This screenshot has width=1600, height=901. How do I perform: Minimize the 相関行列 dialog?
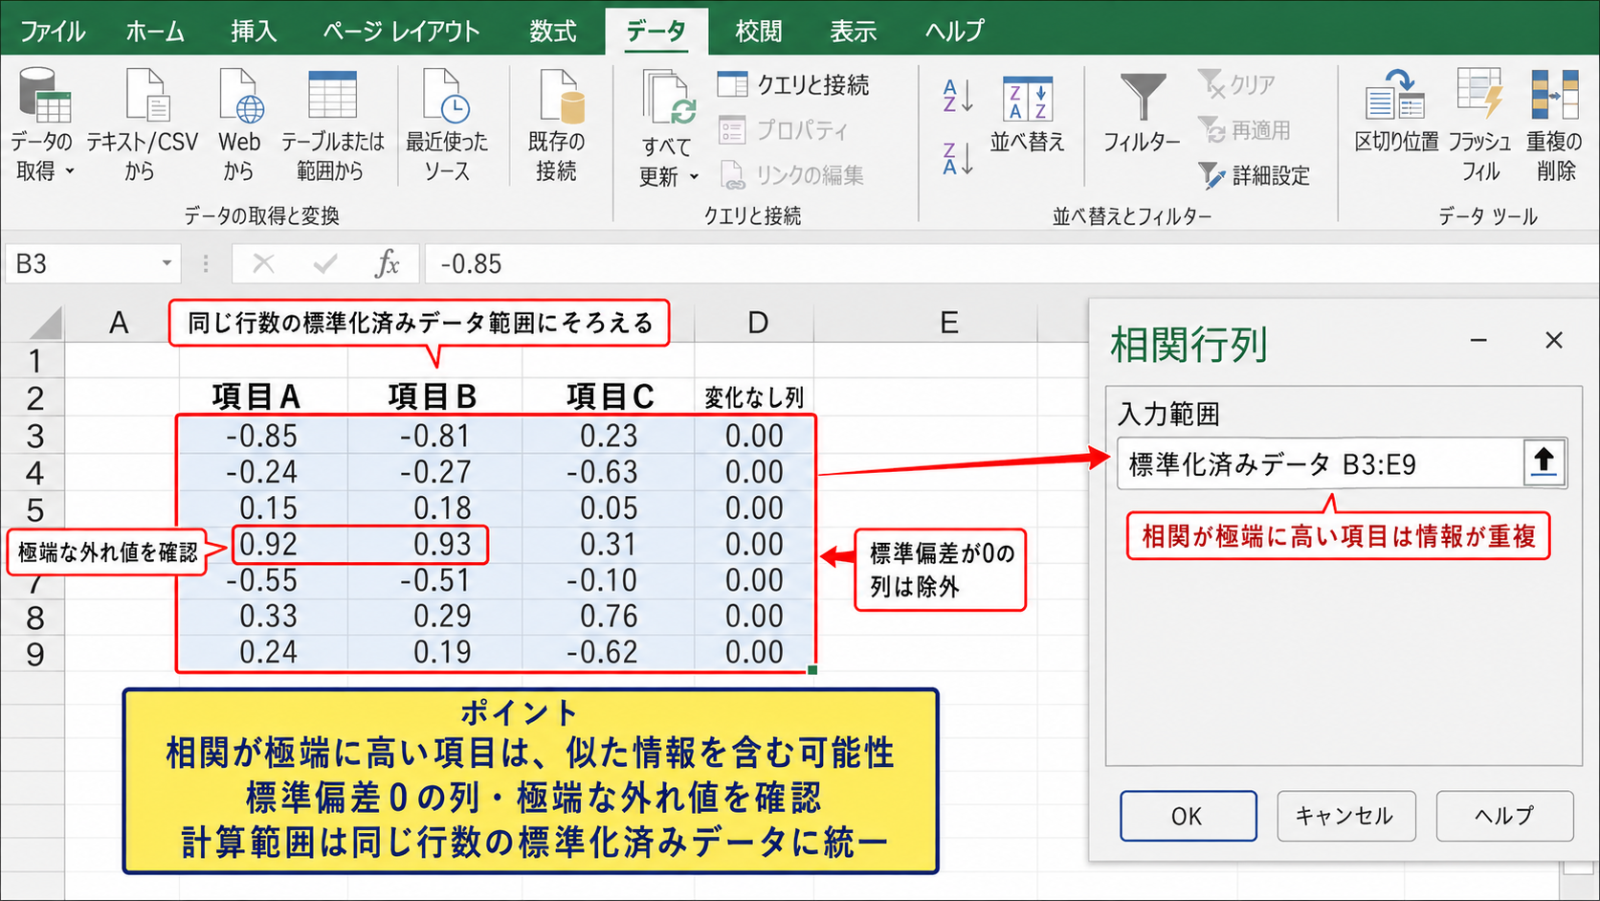pos(1478,341)
